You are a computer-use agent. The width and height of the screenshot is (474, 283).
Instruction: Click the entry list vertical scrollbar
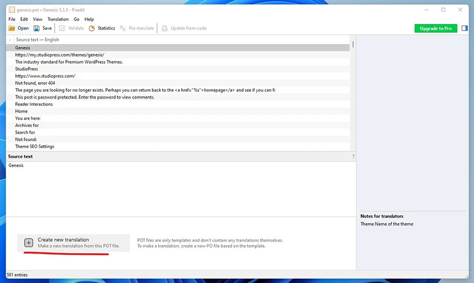(353, 95)
